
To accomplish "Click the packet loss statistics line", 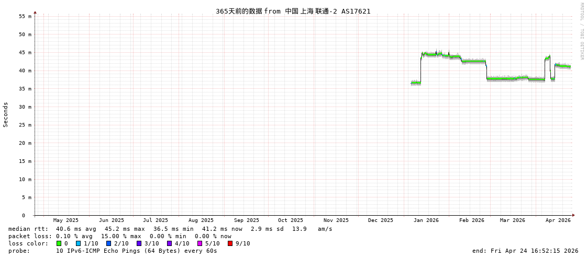I will point(119,236).
